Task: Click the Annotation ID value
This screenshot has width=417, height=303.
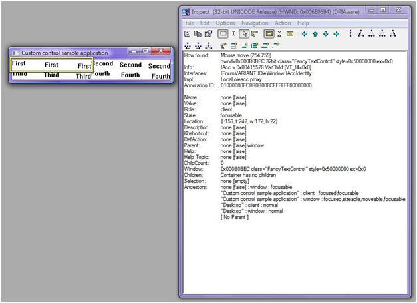Action: tap(266, 85)
